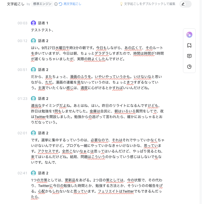Click the 話者 2 avatar at 00:12
Viewport: 202px width, 204px height.
[x=33, y=41]
